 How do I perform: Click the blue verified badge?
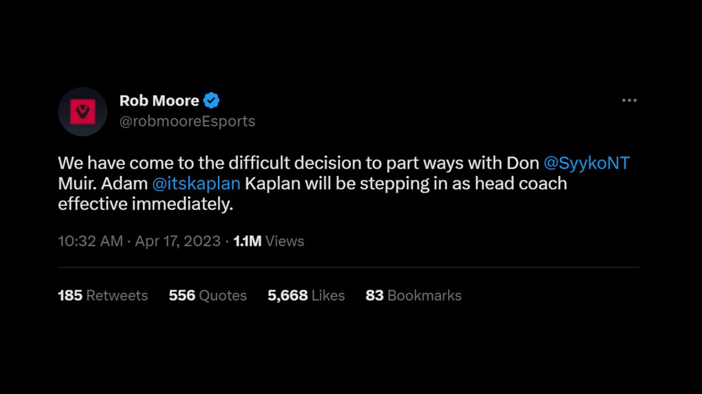(211, 100)
